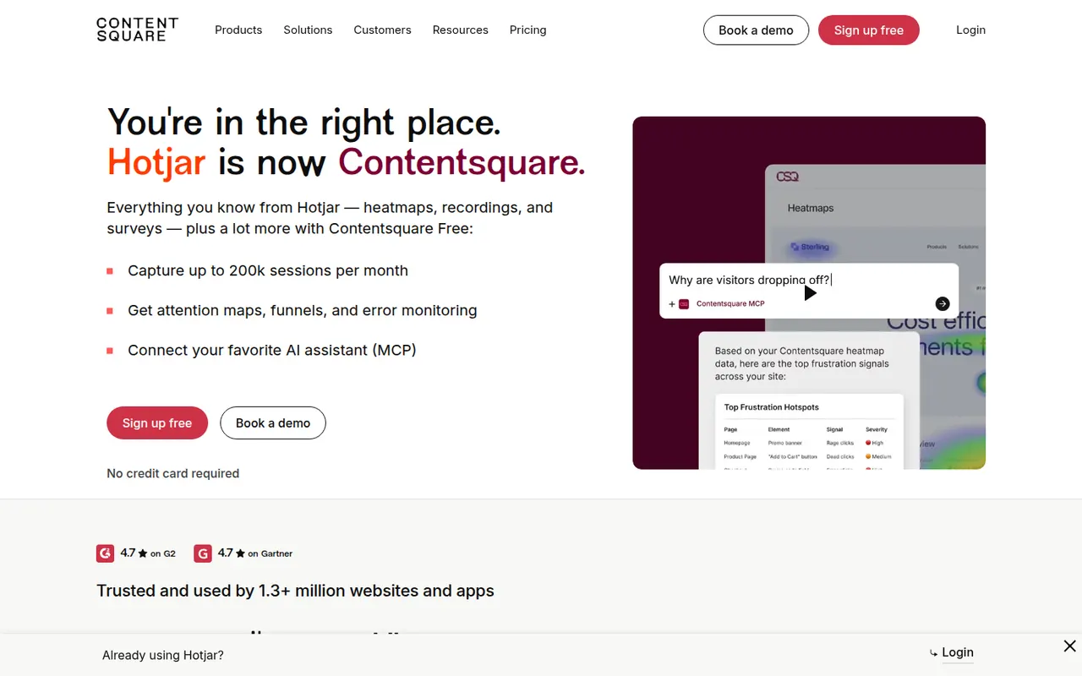This screenshot has height=676, width=1082.
Task: Click the No credit card required text
Action: coord(173,474)
